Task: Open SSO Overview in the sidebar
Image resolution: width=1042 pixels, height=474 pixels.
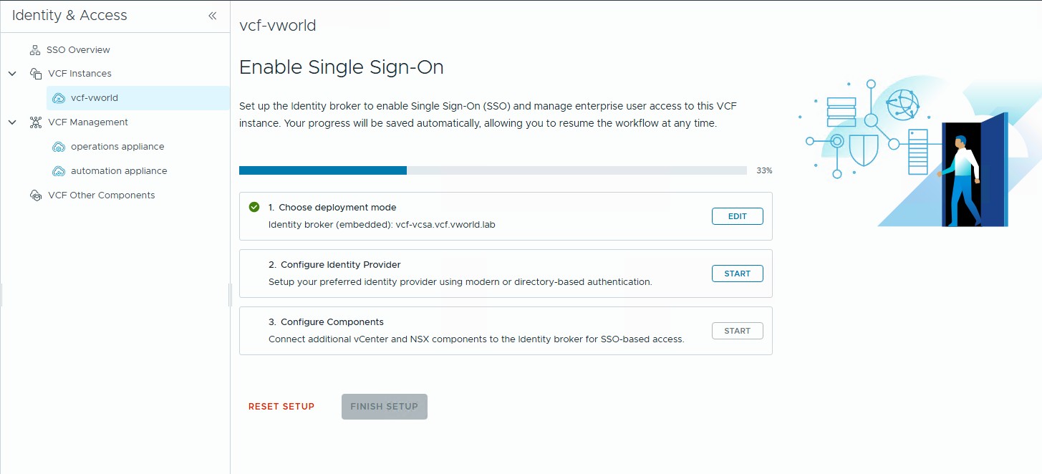Action: click(x=78, y=50)
